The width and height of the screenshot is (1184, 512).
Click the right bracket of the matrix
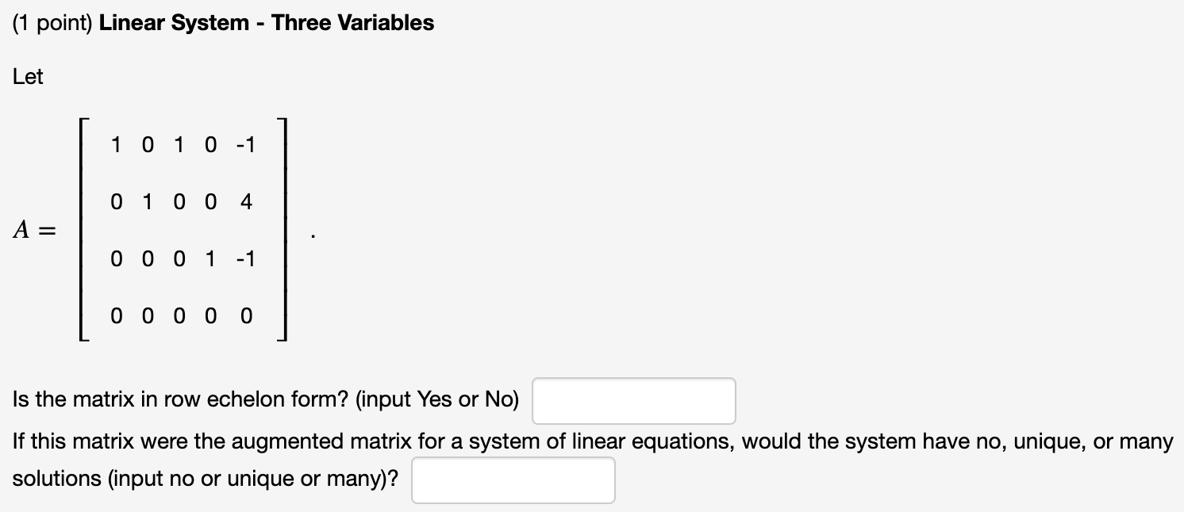coord(284,230)
